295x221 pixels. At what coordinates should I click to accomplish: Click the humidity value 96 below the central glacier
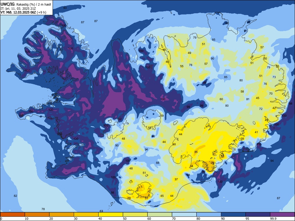(153, 136)
